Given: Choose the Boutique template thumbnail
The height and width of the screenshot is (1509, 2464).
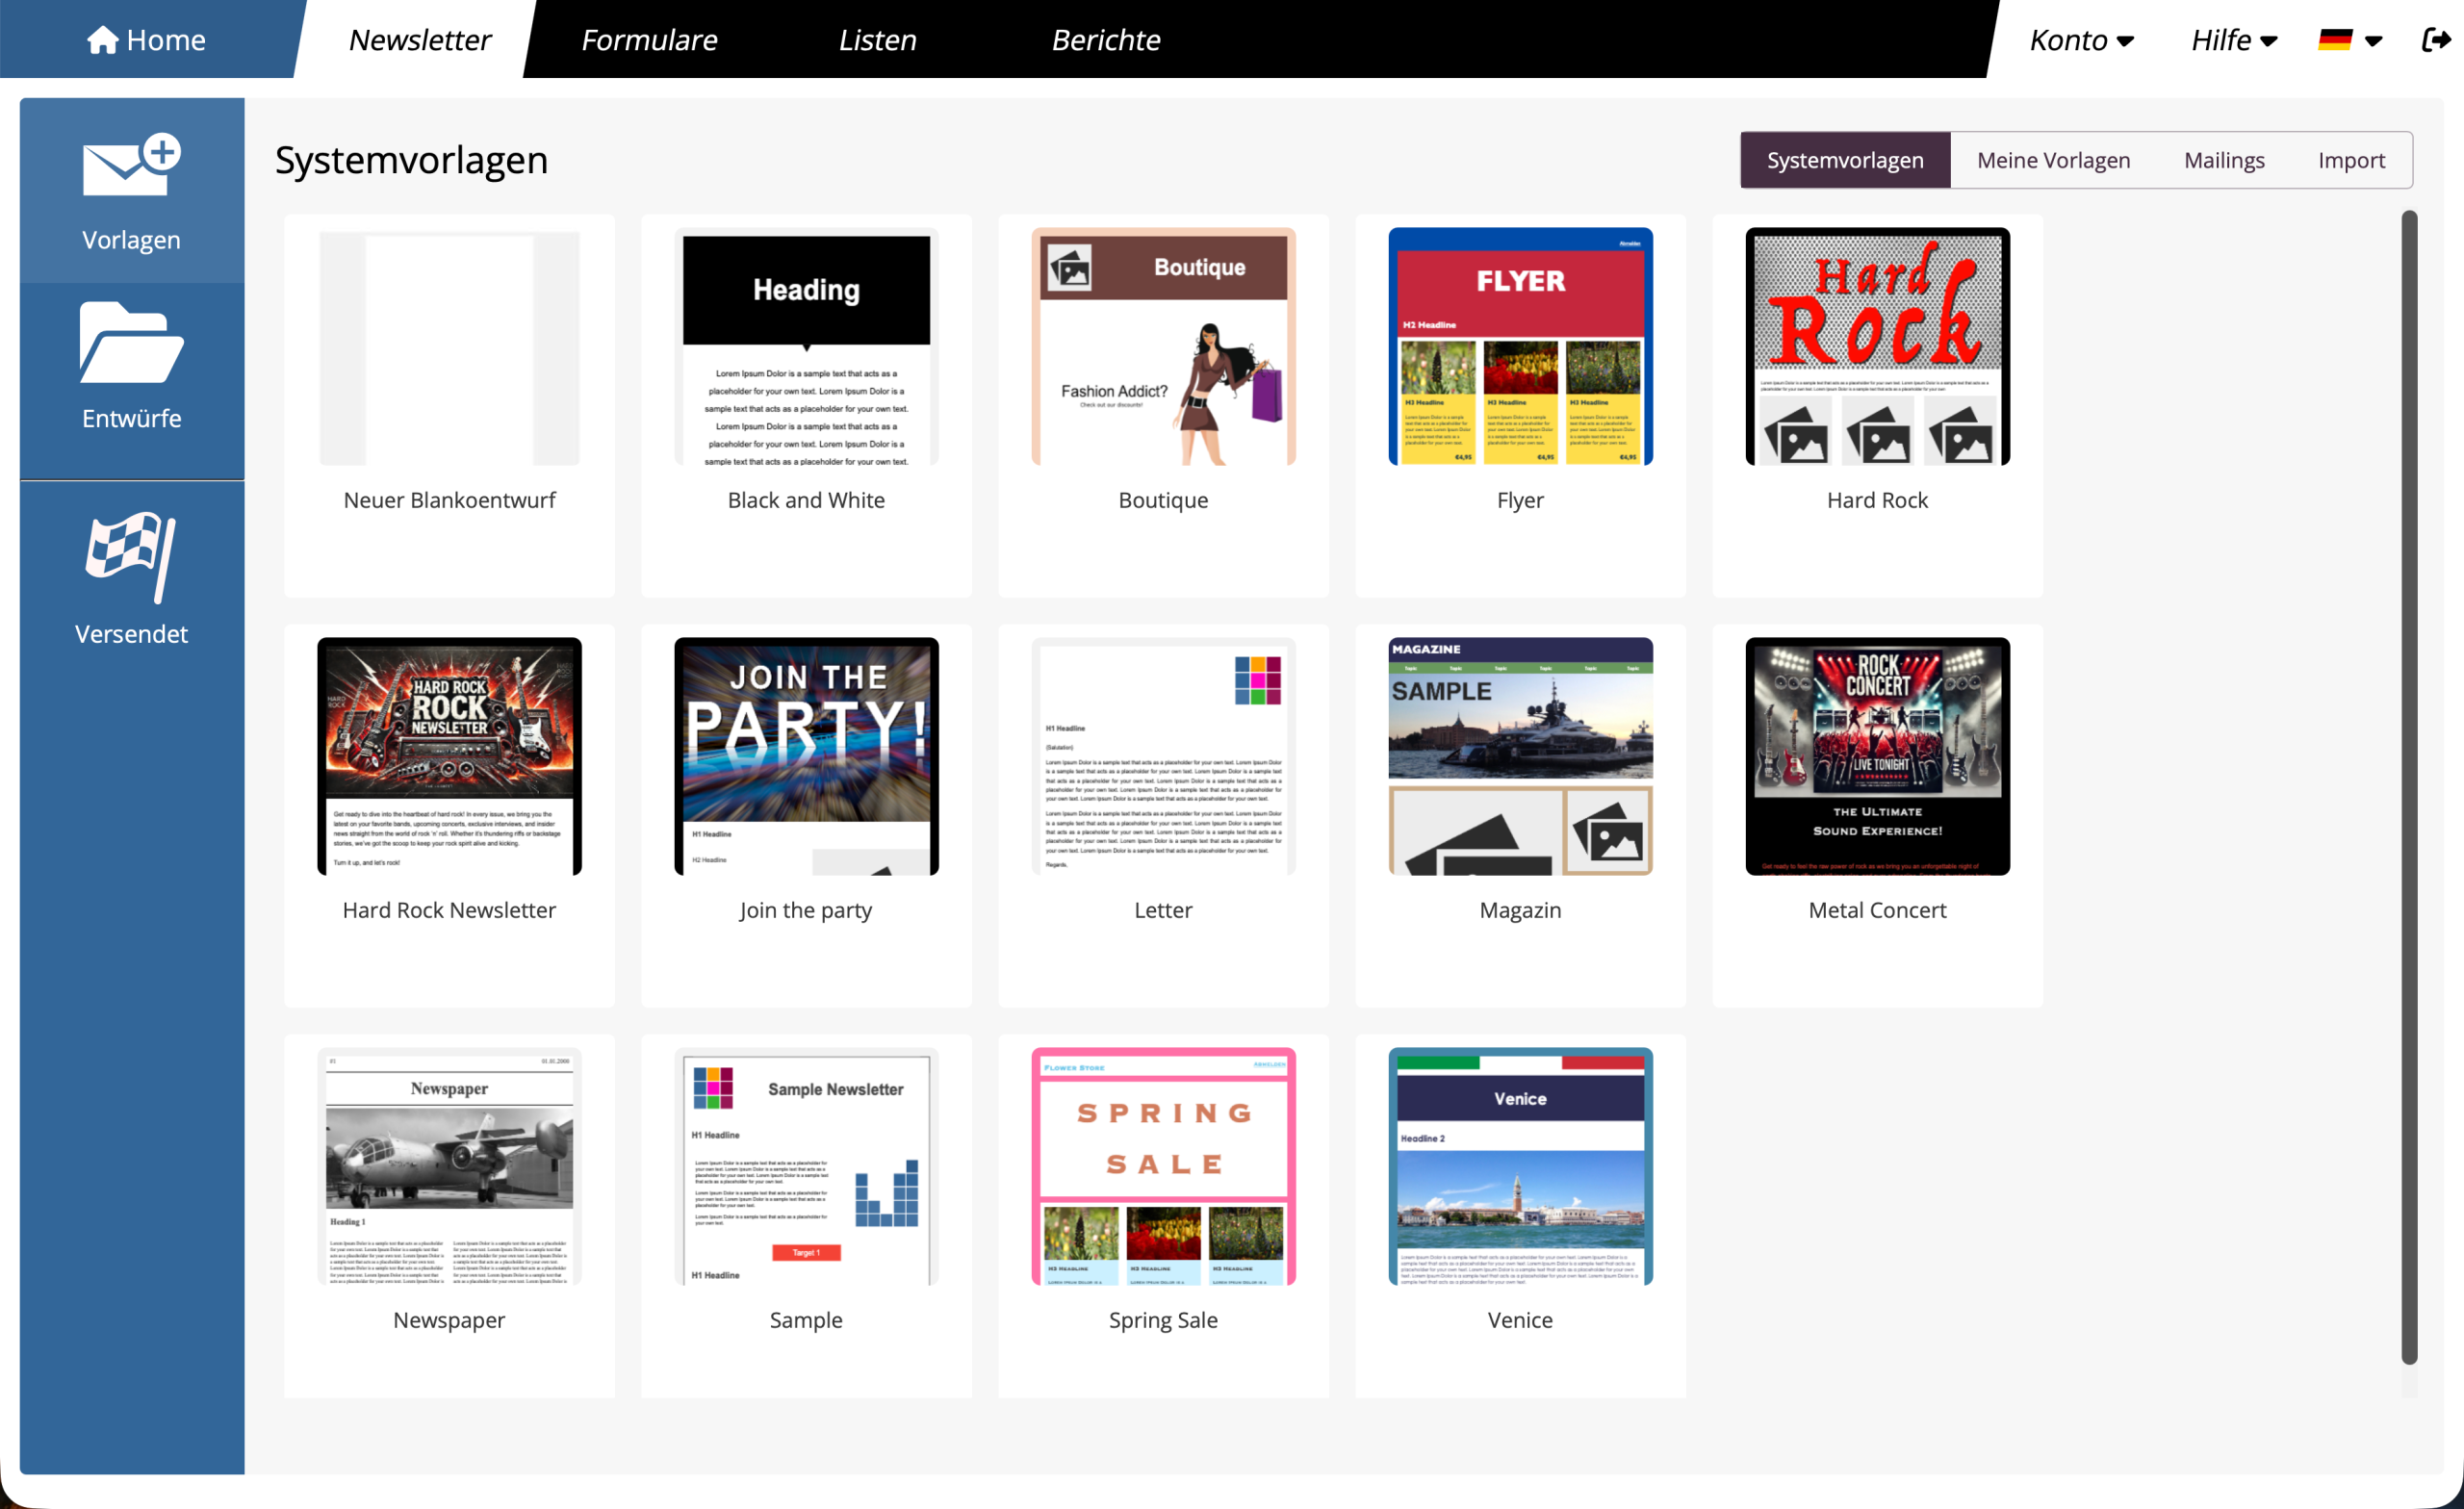Looking at the screenshot, I should (x=1163, y=347).
